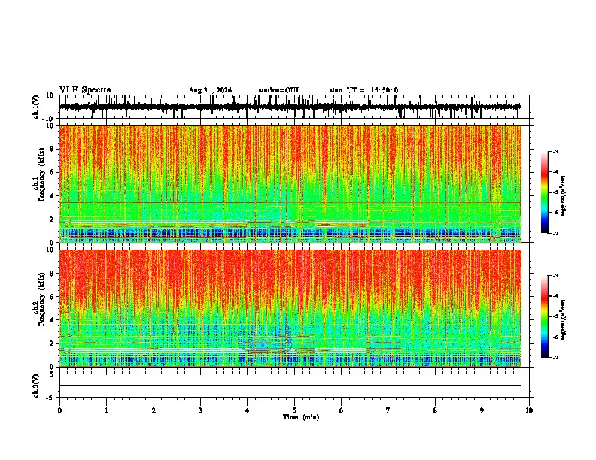
Task: Click the time axis tick label "9"
Action: (x=482, y=410)
